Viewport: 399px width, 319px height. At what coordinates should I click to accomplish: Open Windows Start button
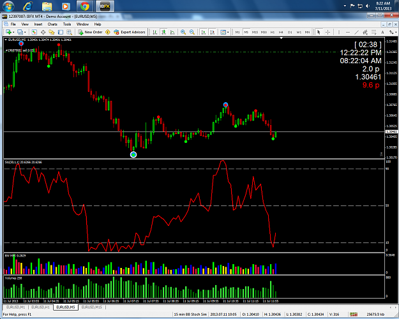point(8,6)
